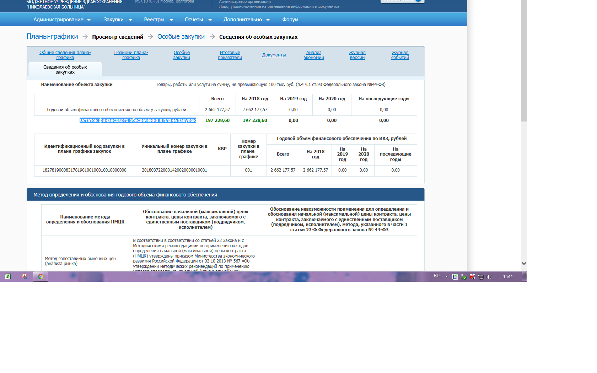
Task: Open the Журнал событий tab
Action: (x=400, y=55)
